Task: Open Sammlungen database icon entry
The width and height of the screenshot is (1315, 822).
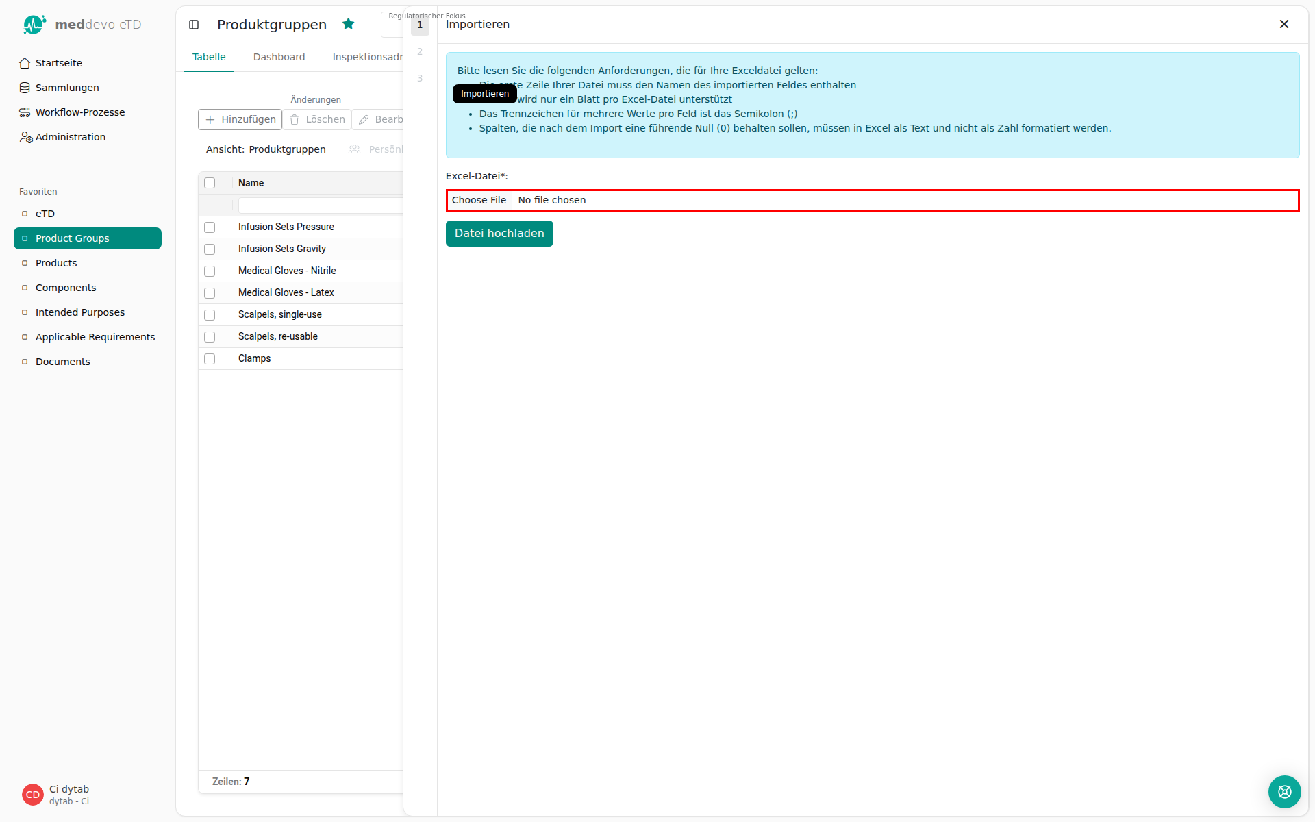Action: (25, 88)
